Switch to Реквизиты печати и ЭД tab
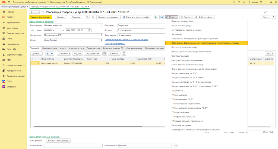The height and width of the screenshot is (149, 278). pyautogui.click(x=113, y=48)
